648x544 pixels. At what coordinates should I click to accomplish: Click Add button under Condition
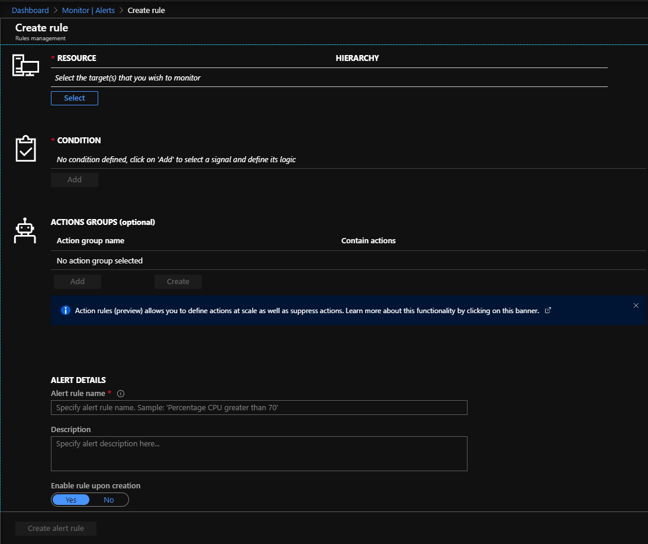pos(75,180)
